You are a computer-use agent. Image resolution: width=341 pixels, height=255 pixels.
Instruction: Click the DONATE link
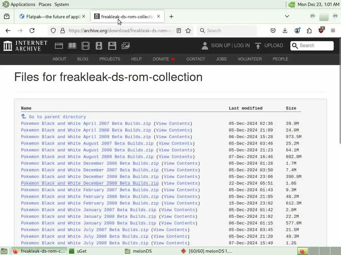(164, 59)
